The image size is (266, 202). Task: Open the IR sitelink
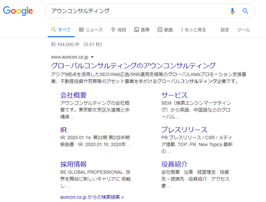(x=64, y=130)
